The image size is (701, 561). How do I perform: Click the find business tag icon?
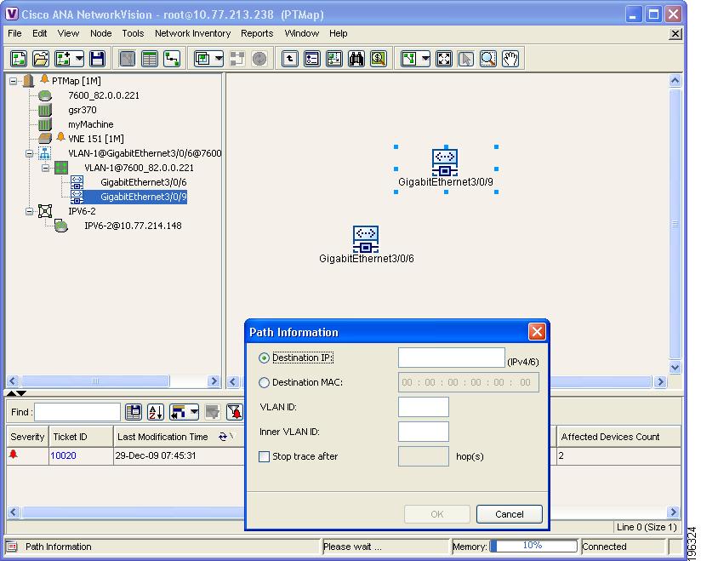click(379, 59)
